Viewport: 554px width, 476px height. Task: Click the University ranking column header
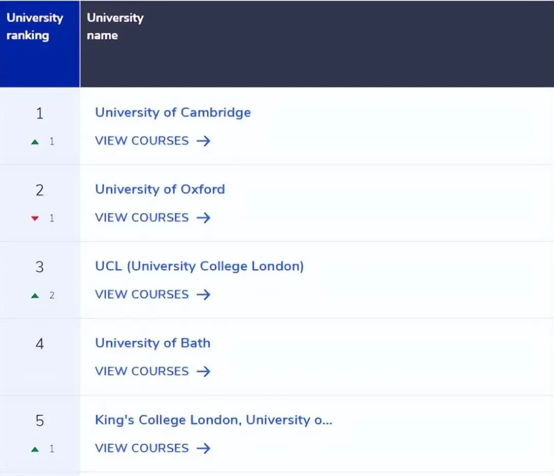click(34, 27)
